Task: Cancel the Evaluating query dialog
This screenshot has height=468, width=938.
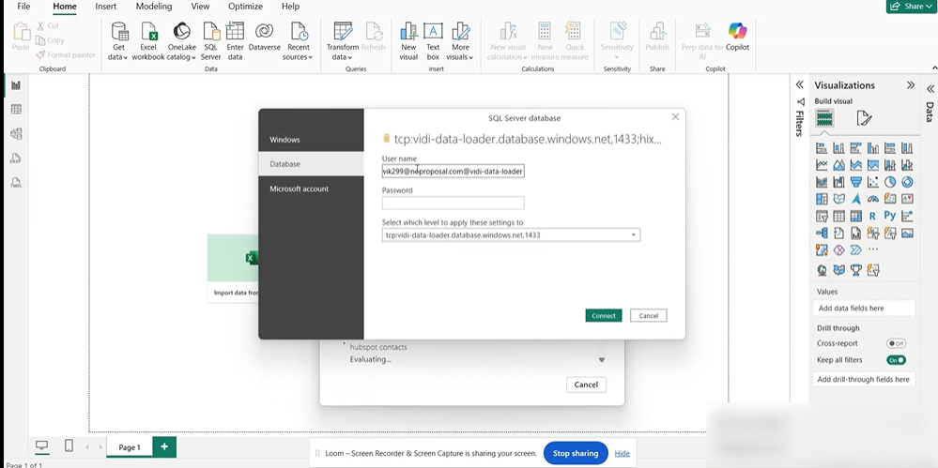Action: (586, 385)
